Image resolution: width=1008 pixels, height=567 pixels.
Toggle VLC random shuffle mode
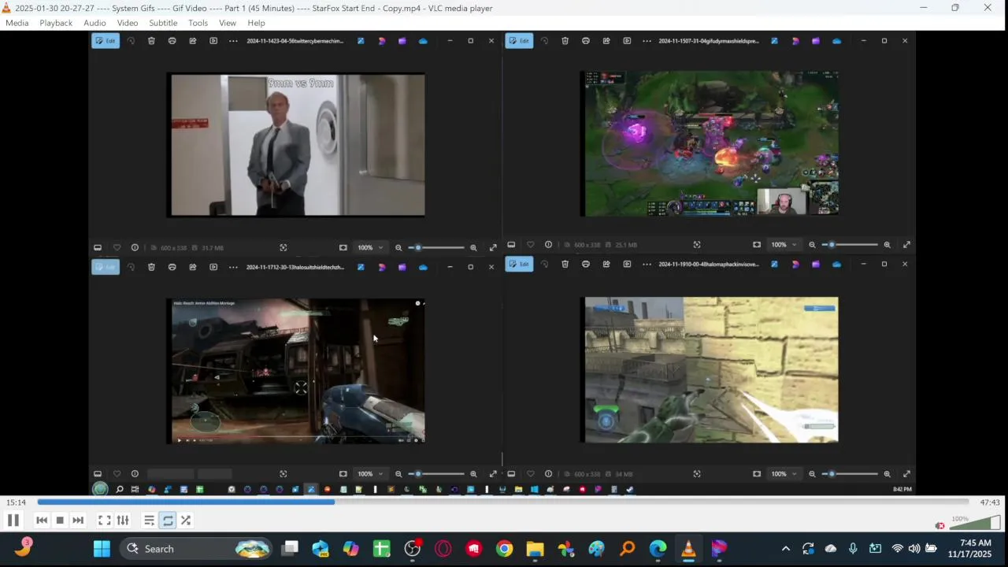(186, 521)
